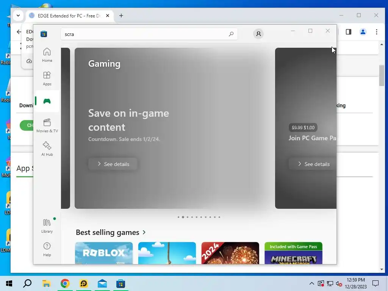
Task: Open File Explorer from taskbar
Action: tap(46, 283)
